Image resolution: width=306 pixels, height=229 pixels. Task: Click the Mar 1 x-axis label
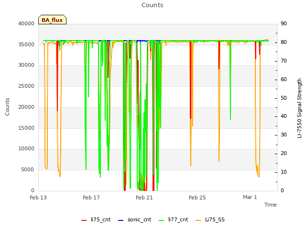pyautogui.click(x=250, y=197)
